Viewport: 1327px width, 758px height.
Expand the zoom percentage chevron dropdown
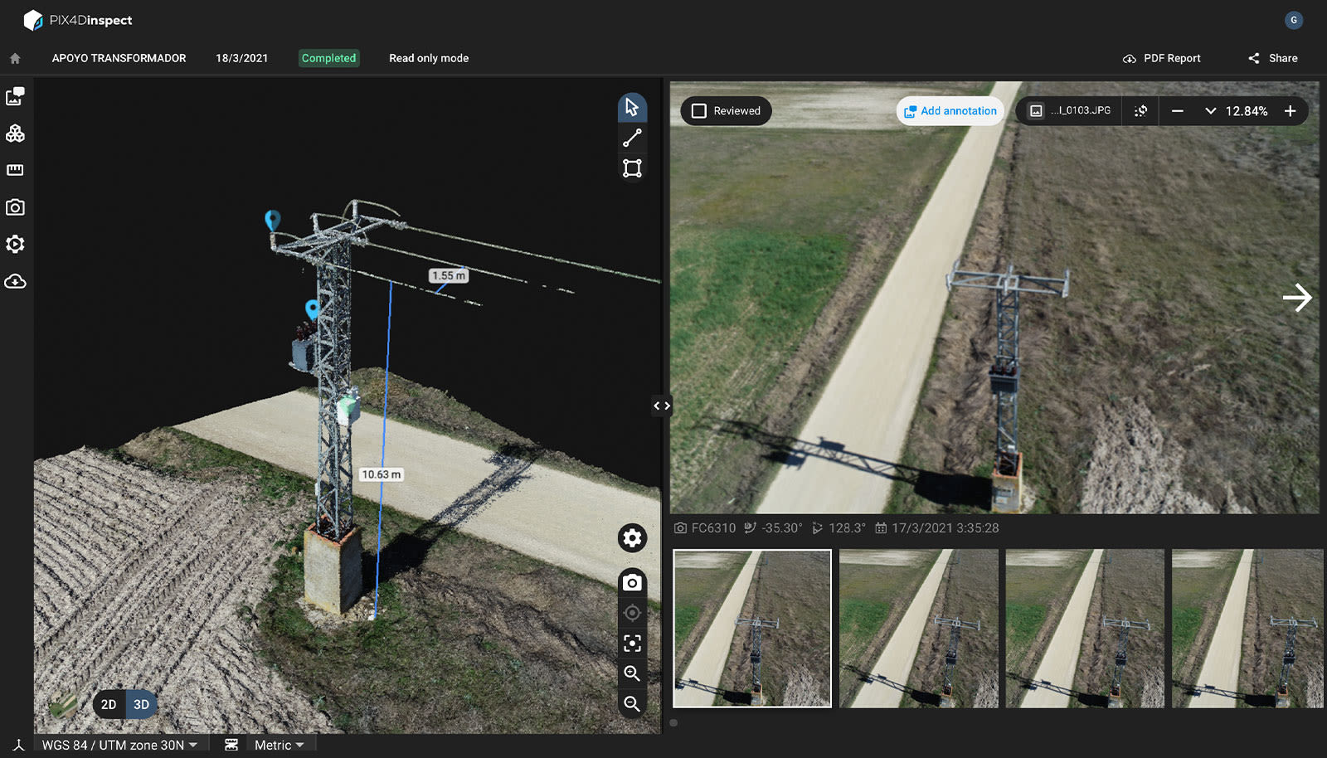click(1211, 110)
